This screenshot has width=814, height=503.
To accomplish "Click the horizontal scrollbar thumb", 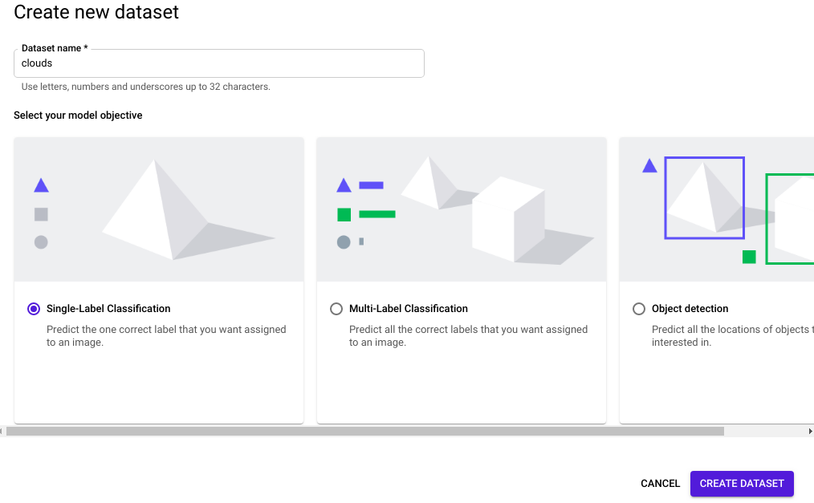I will pos(365,432).
